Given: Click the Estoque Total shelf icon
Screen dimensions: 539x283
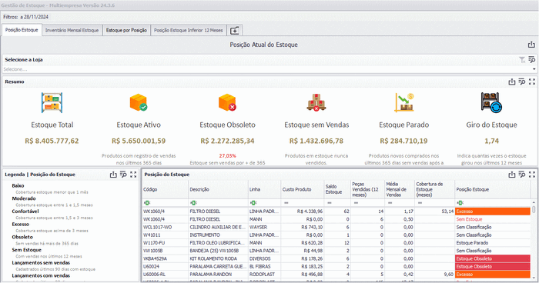Looking at the screenshot, I should [x=52, y=103].
